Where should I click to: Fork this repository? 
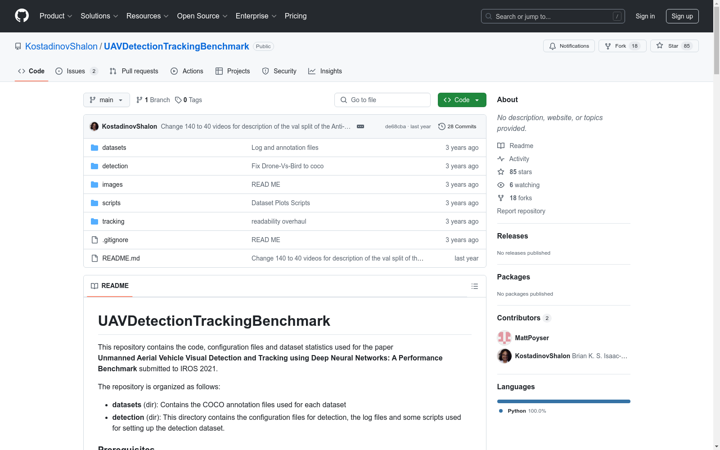pos(622,46)
